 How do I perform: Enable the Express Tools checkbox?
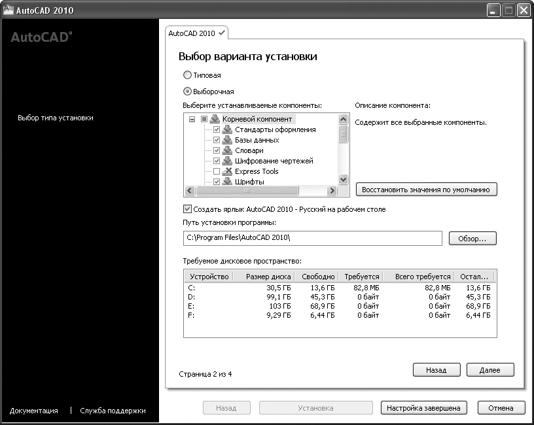(217, 171)
